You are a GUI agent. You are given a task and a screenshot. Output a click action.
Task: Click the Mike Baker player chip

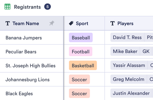point(125,51)
